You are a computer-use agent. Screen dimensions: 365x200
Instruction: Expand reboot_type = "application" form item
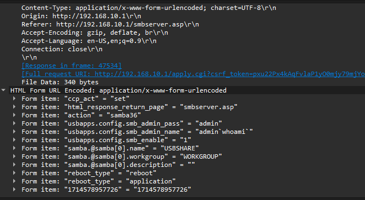point(14,181)
